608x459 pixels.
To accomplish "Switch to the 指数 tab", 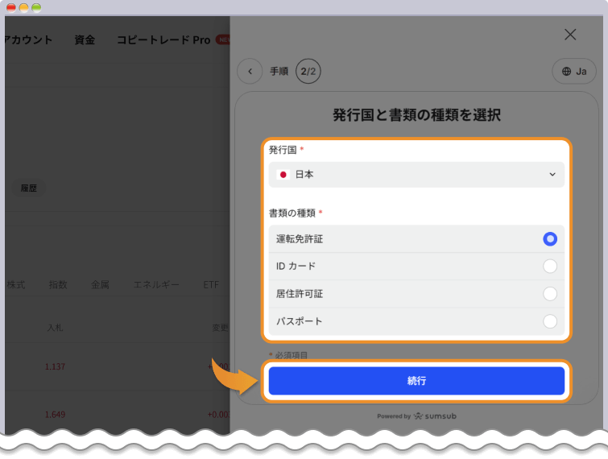I will [58, 285].
